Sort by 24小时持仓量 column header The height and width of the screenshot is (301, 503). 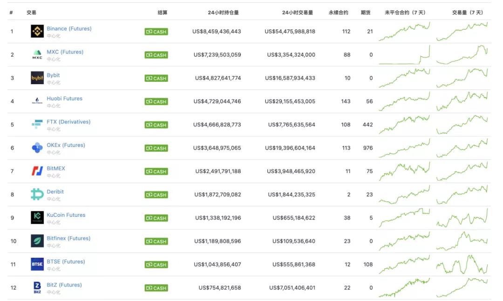(223, 13)
